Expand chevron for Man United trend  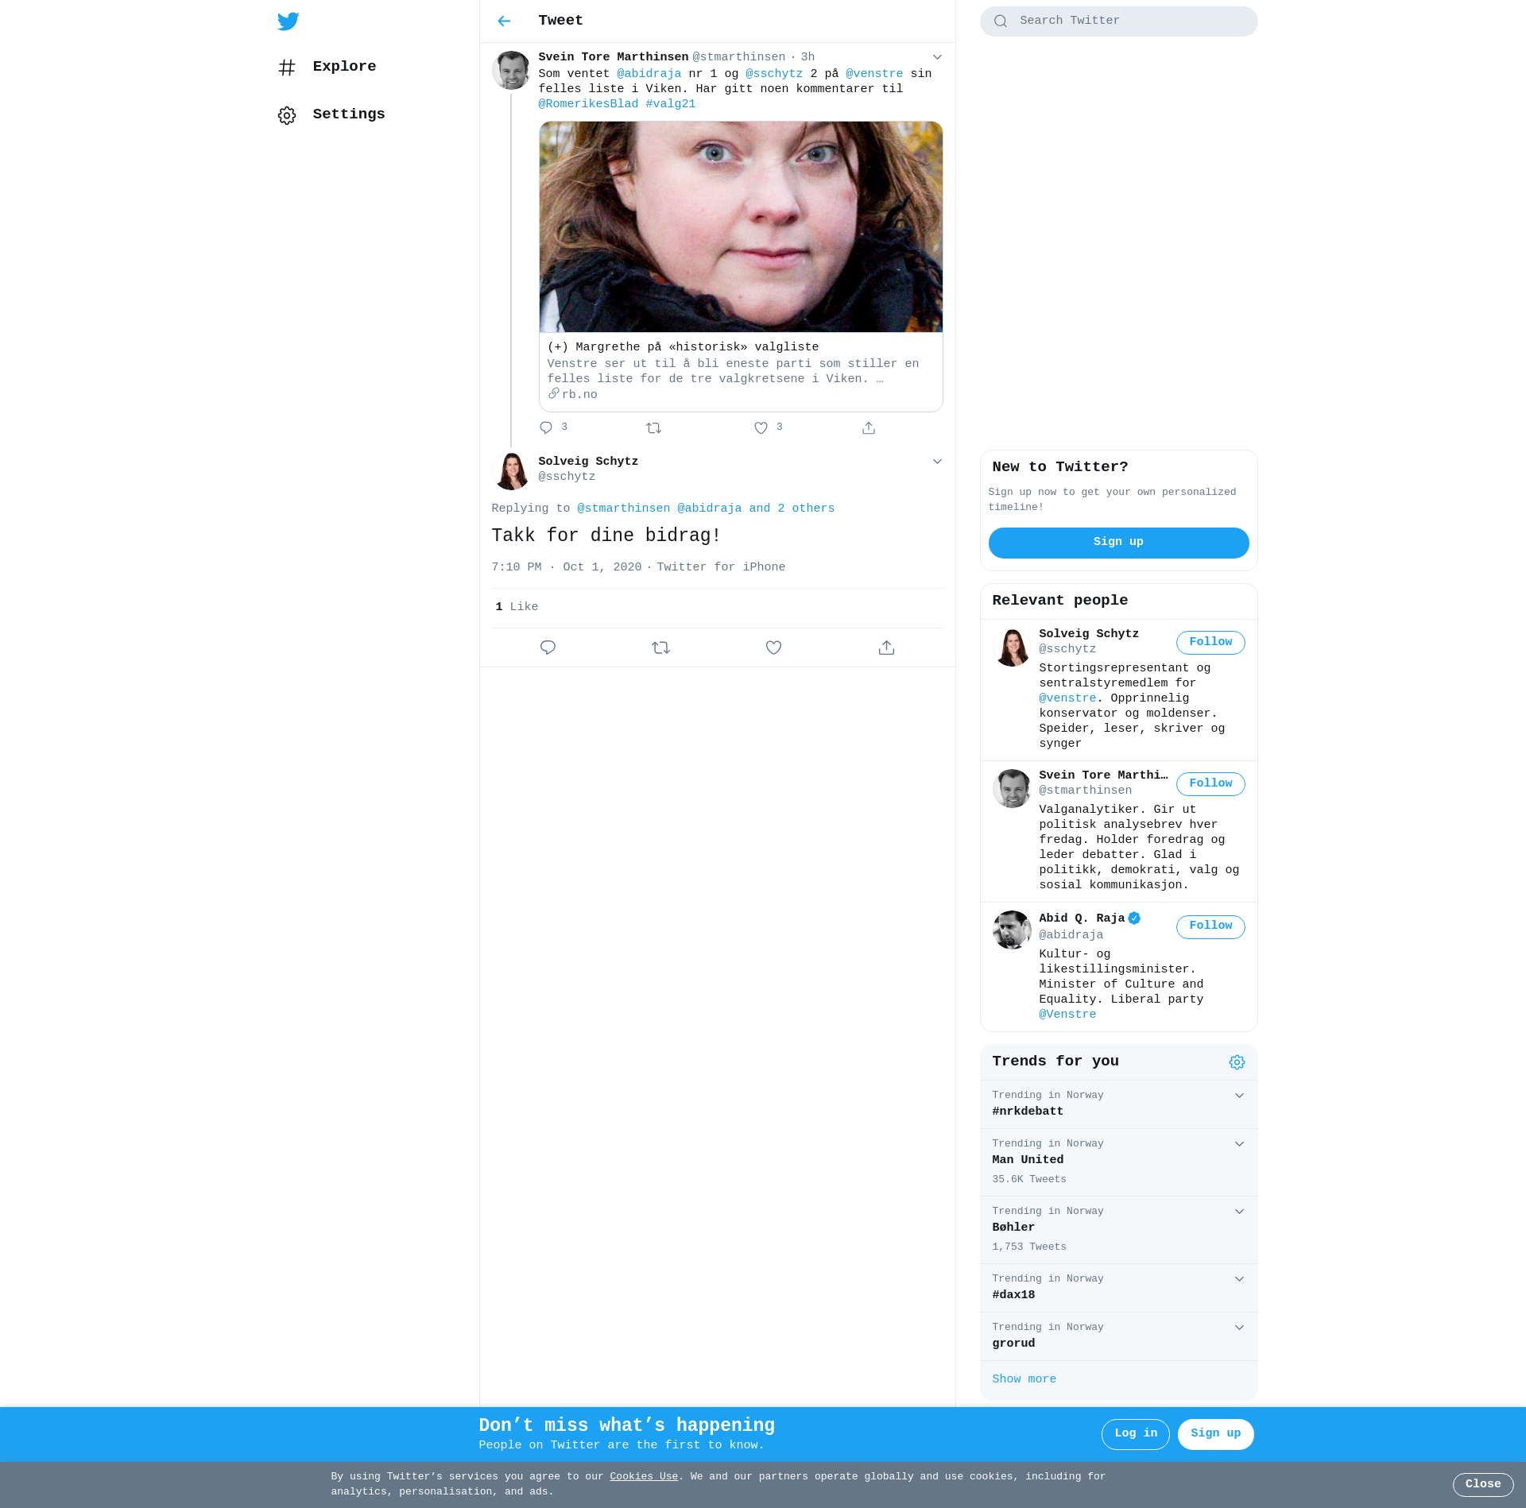tap(1239, 1144)
